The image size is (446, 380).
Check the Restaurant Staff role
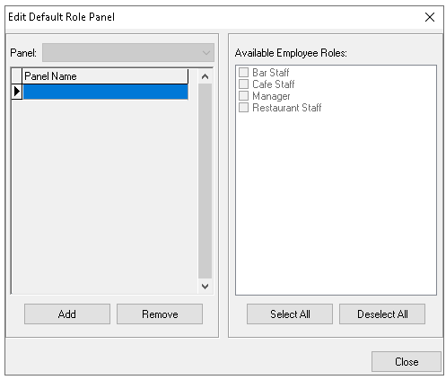pyautogui.click(x=243, y=107)
